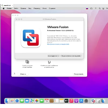Open Reminders app in the Dock
This screenshot has width=108, height=108.
[57, 101]
